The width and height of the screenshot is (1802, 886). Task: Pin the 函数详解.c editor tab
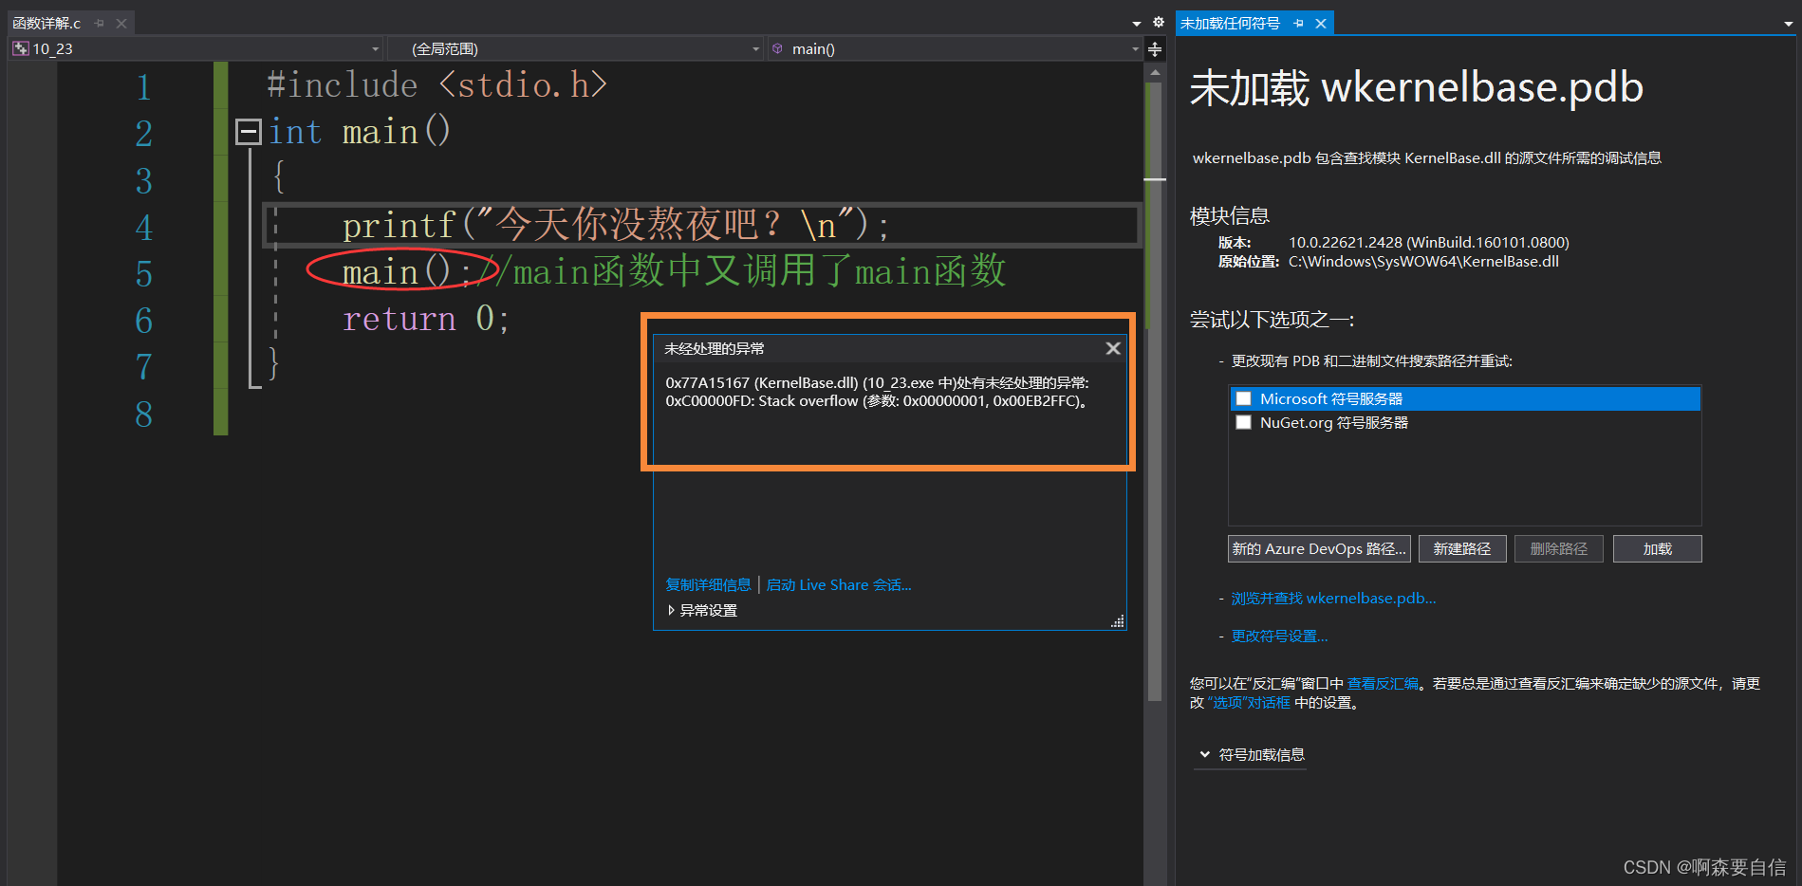tap(100, 23)
